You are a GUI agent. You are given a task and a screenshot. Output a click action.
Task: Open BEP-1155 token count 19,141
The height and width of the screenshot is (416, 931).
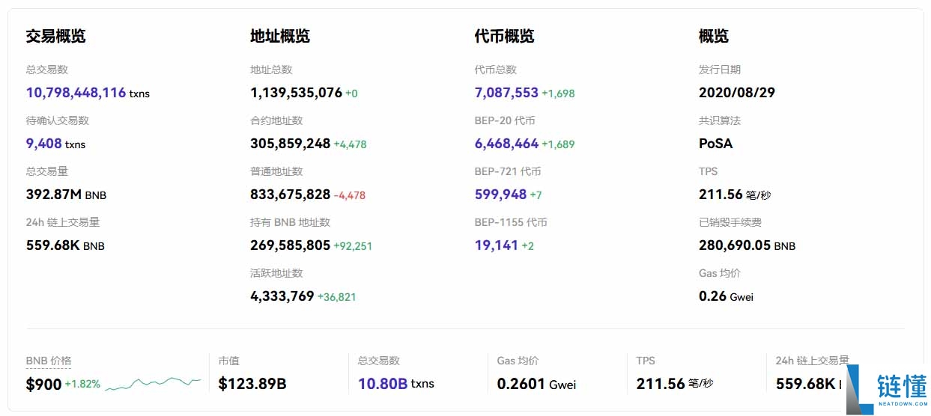(x=496, y=245)
